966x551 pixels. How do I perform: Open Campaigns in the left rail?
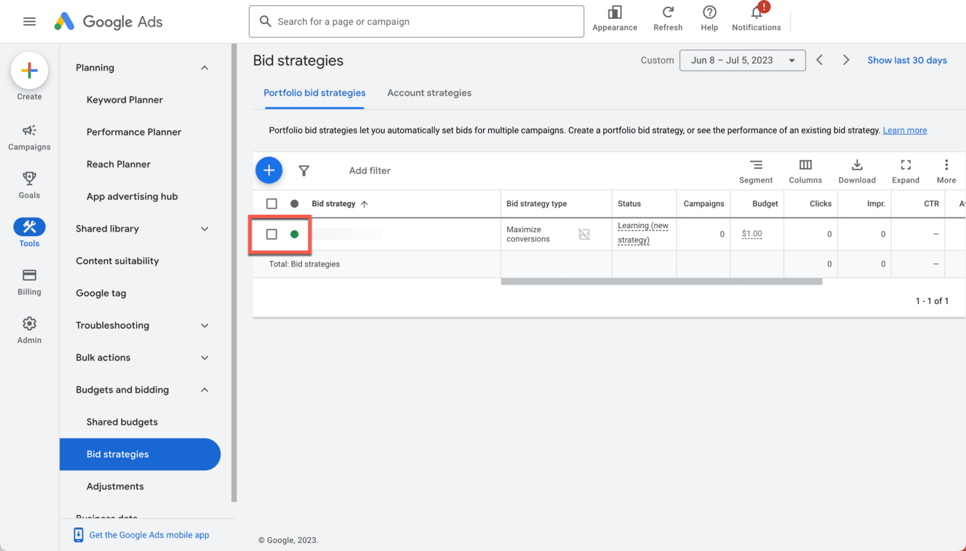pos(30,137)
